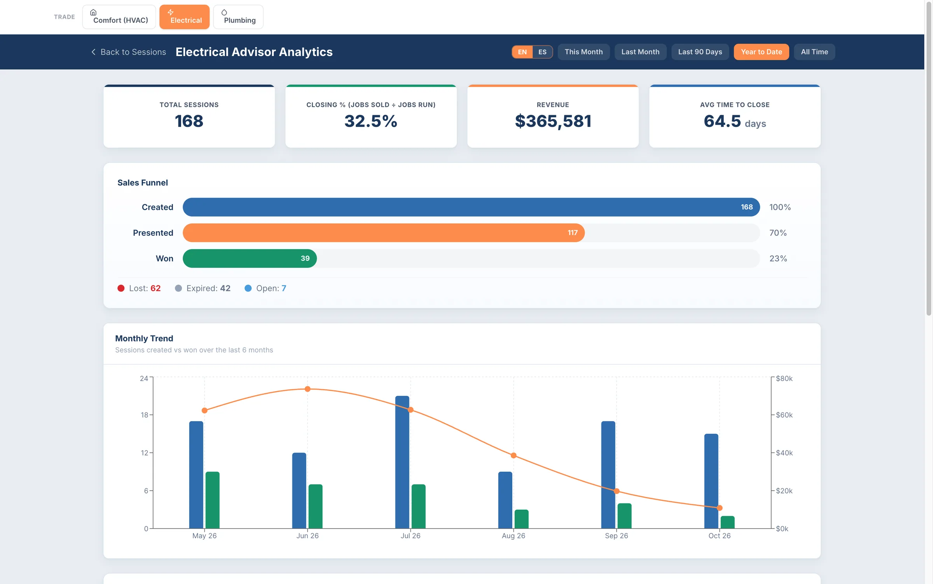Select the Plumbing trade tab
933x584 pixels.
[x=238, y=17]
